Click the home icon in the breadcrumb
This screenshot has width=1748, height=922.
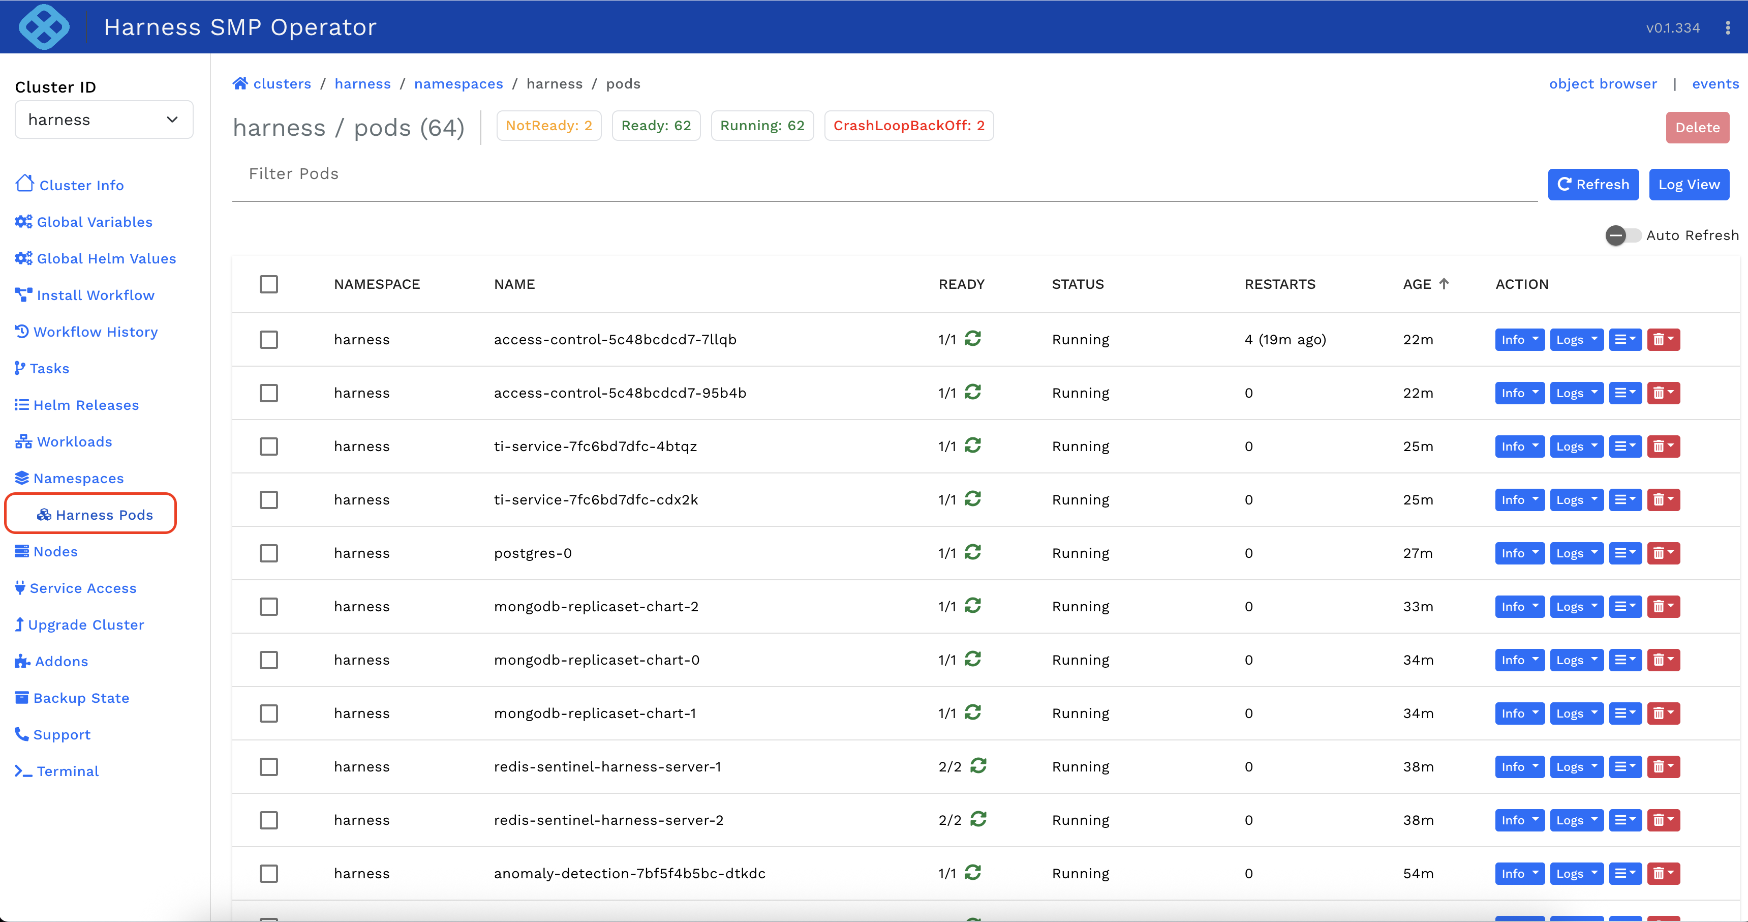coord(240,83)
